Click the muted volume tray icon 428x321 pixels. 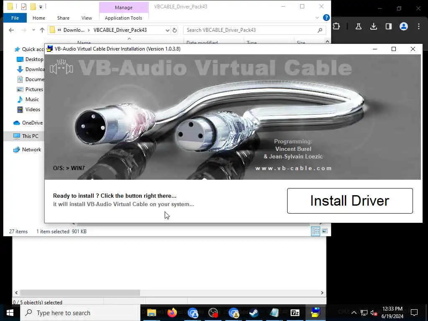(374, 313)
